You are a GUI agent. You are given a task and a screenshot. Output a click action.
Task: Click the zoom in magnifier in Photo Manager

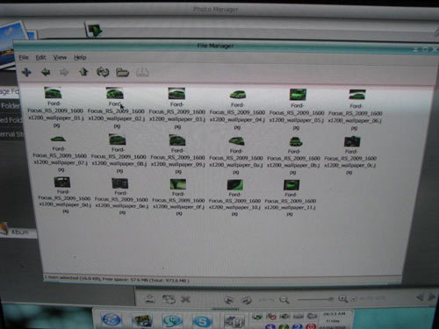coord(342,299)
